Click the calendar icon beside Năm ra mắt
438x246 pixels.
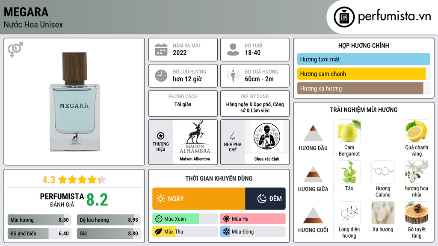coord(161,50)
